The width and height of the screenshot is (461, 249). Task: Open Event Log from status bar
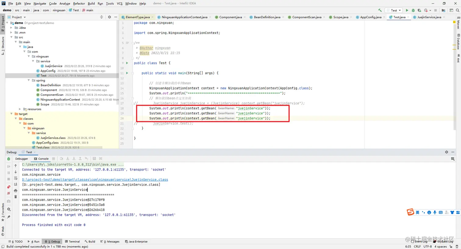point(419,242)
